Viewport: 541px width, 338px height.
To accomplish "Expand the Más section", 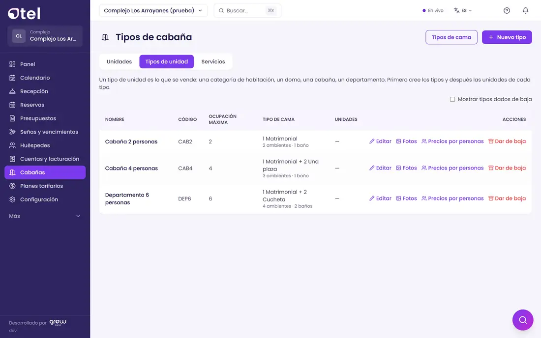I will (x=45, y=216).
